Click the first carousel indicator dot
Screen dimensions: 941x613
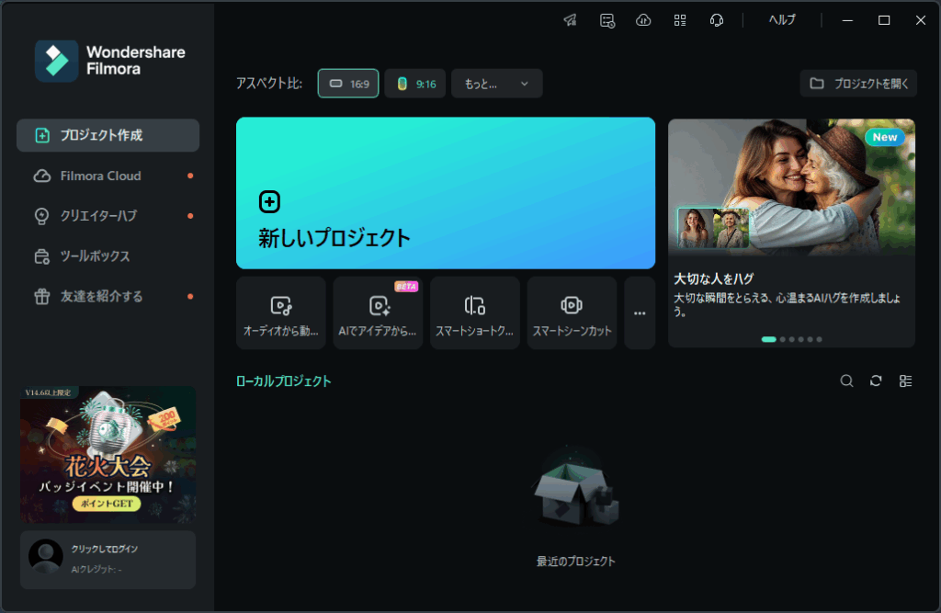pos(768,339)
